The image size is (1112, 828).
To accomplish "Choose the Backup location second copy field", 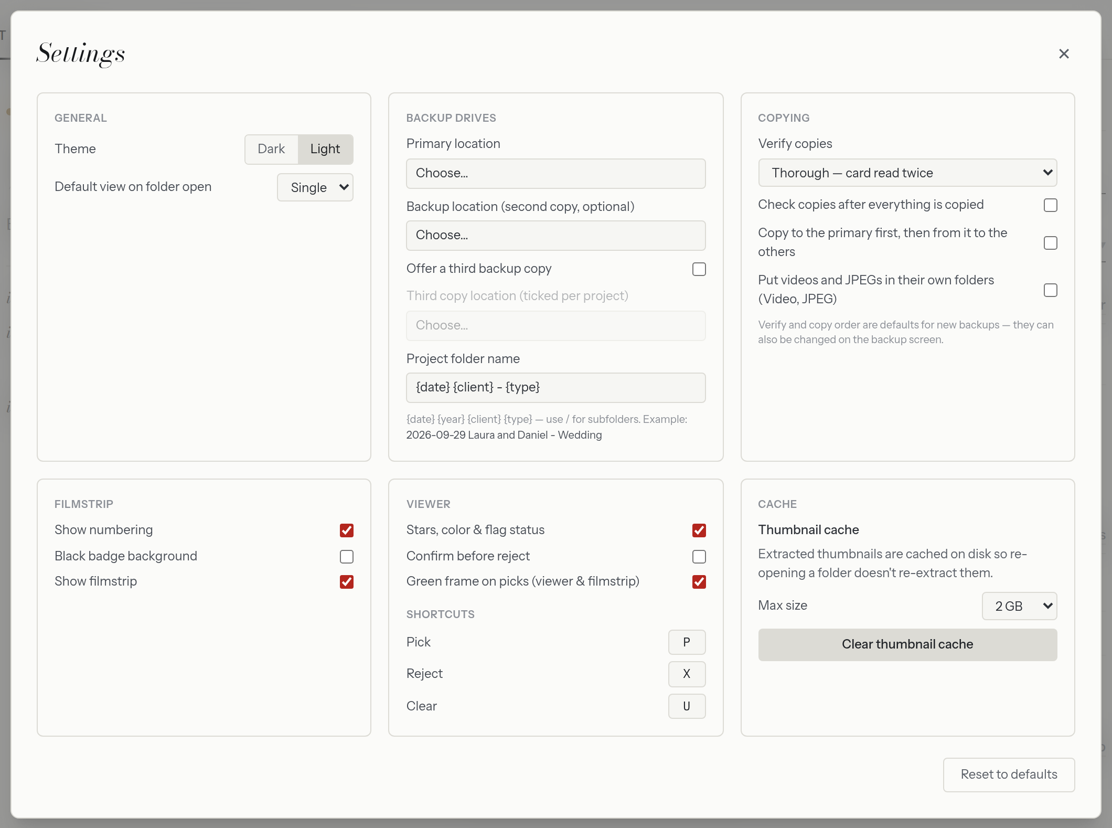I will pyautogui.click(x=555, y=236).
